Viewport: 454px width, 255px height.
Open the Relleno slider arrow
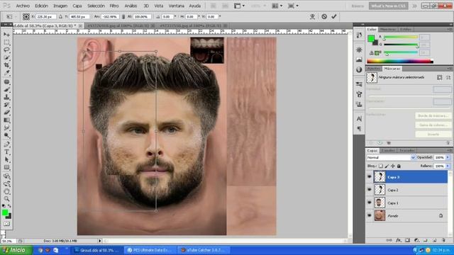(x=448, y=166)
